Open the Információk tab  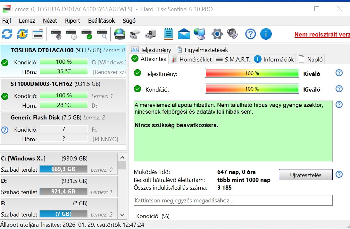274,59
